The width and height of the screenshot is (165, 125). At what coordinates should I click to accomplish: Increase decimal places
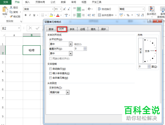pyautogui.click(x=138, y=15)
